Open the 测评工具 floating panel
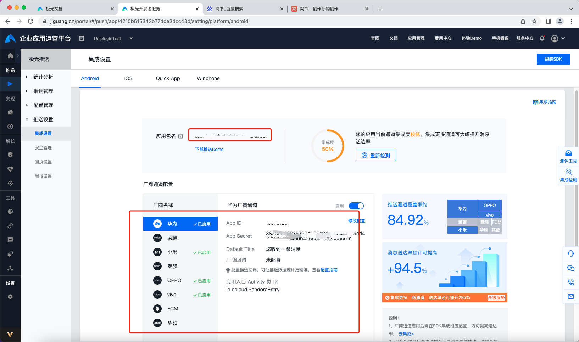The height and width of the screenshot is (342, 579). pyautogui.click(x=568, y=156)
